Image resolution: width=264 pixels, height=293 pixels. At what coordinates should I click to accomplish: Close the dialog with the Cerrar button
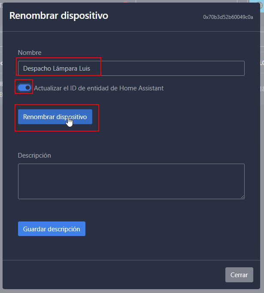(239, 275)
